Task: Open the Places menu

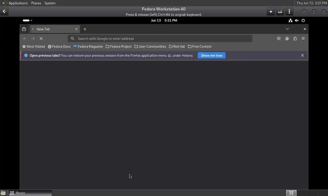Action: [36, 3]
